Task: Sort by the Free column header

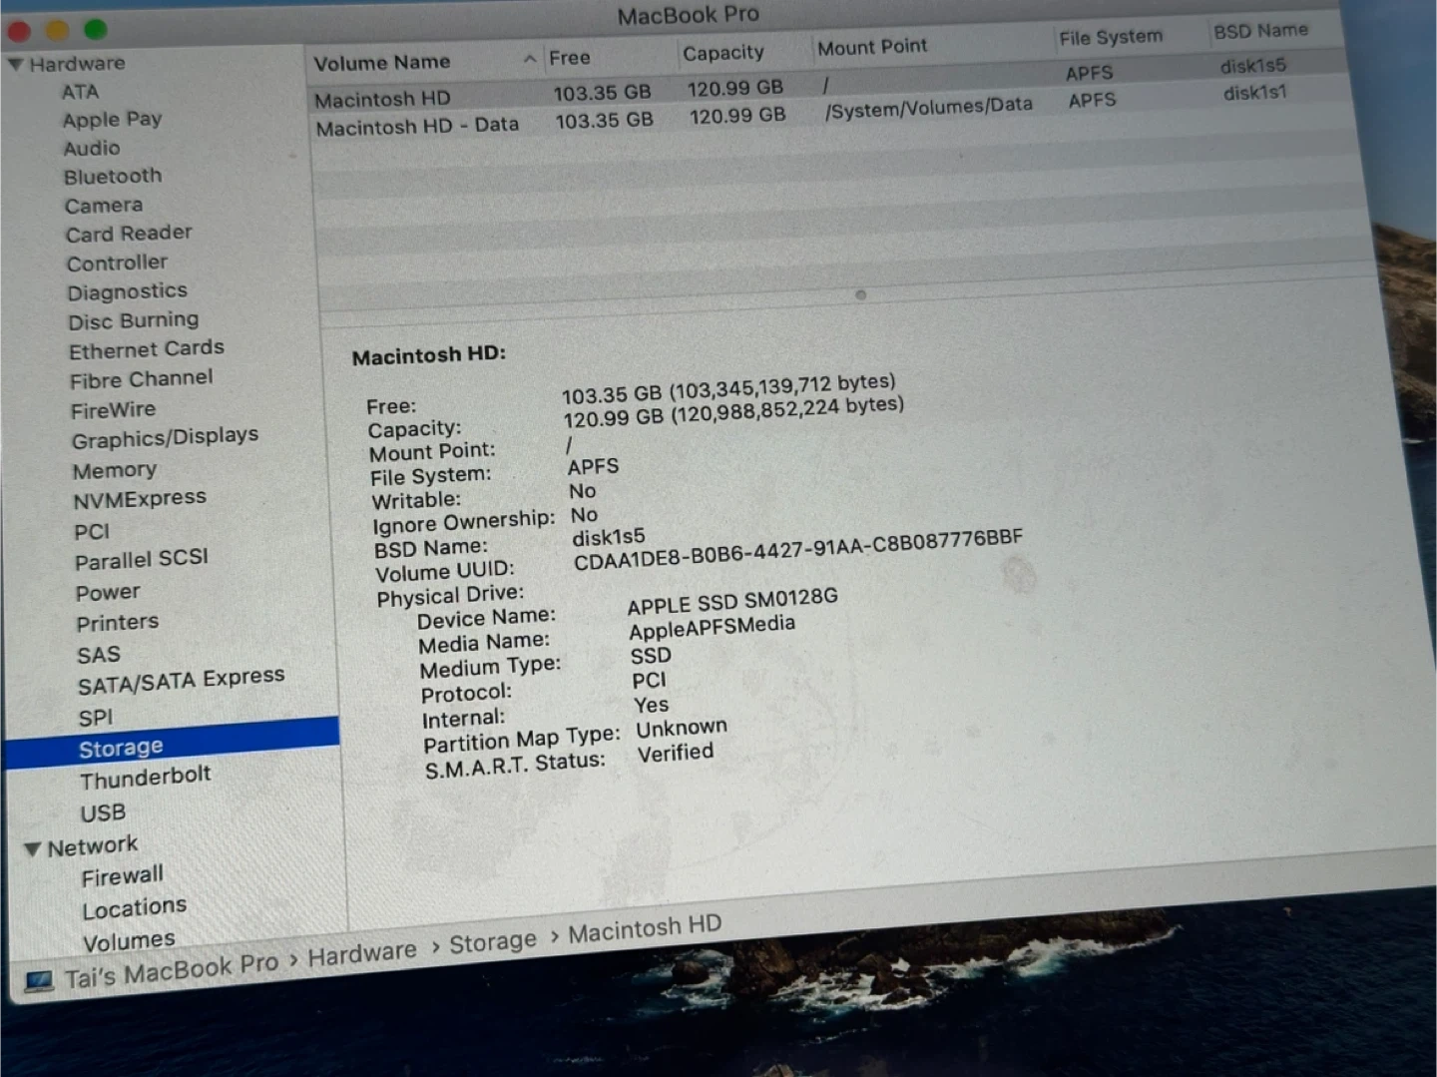Action: point(570,58)
